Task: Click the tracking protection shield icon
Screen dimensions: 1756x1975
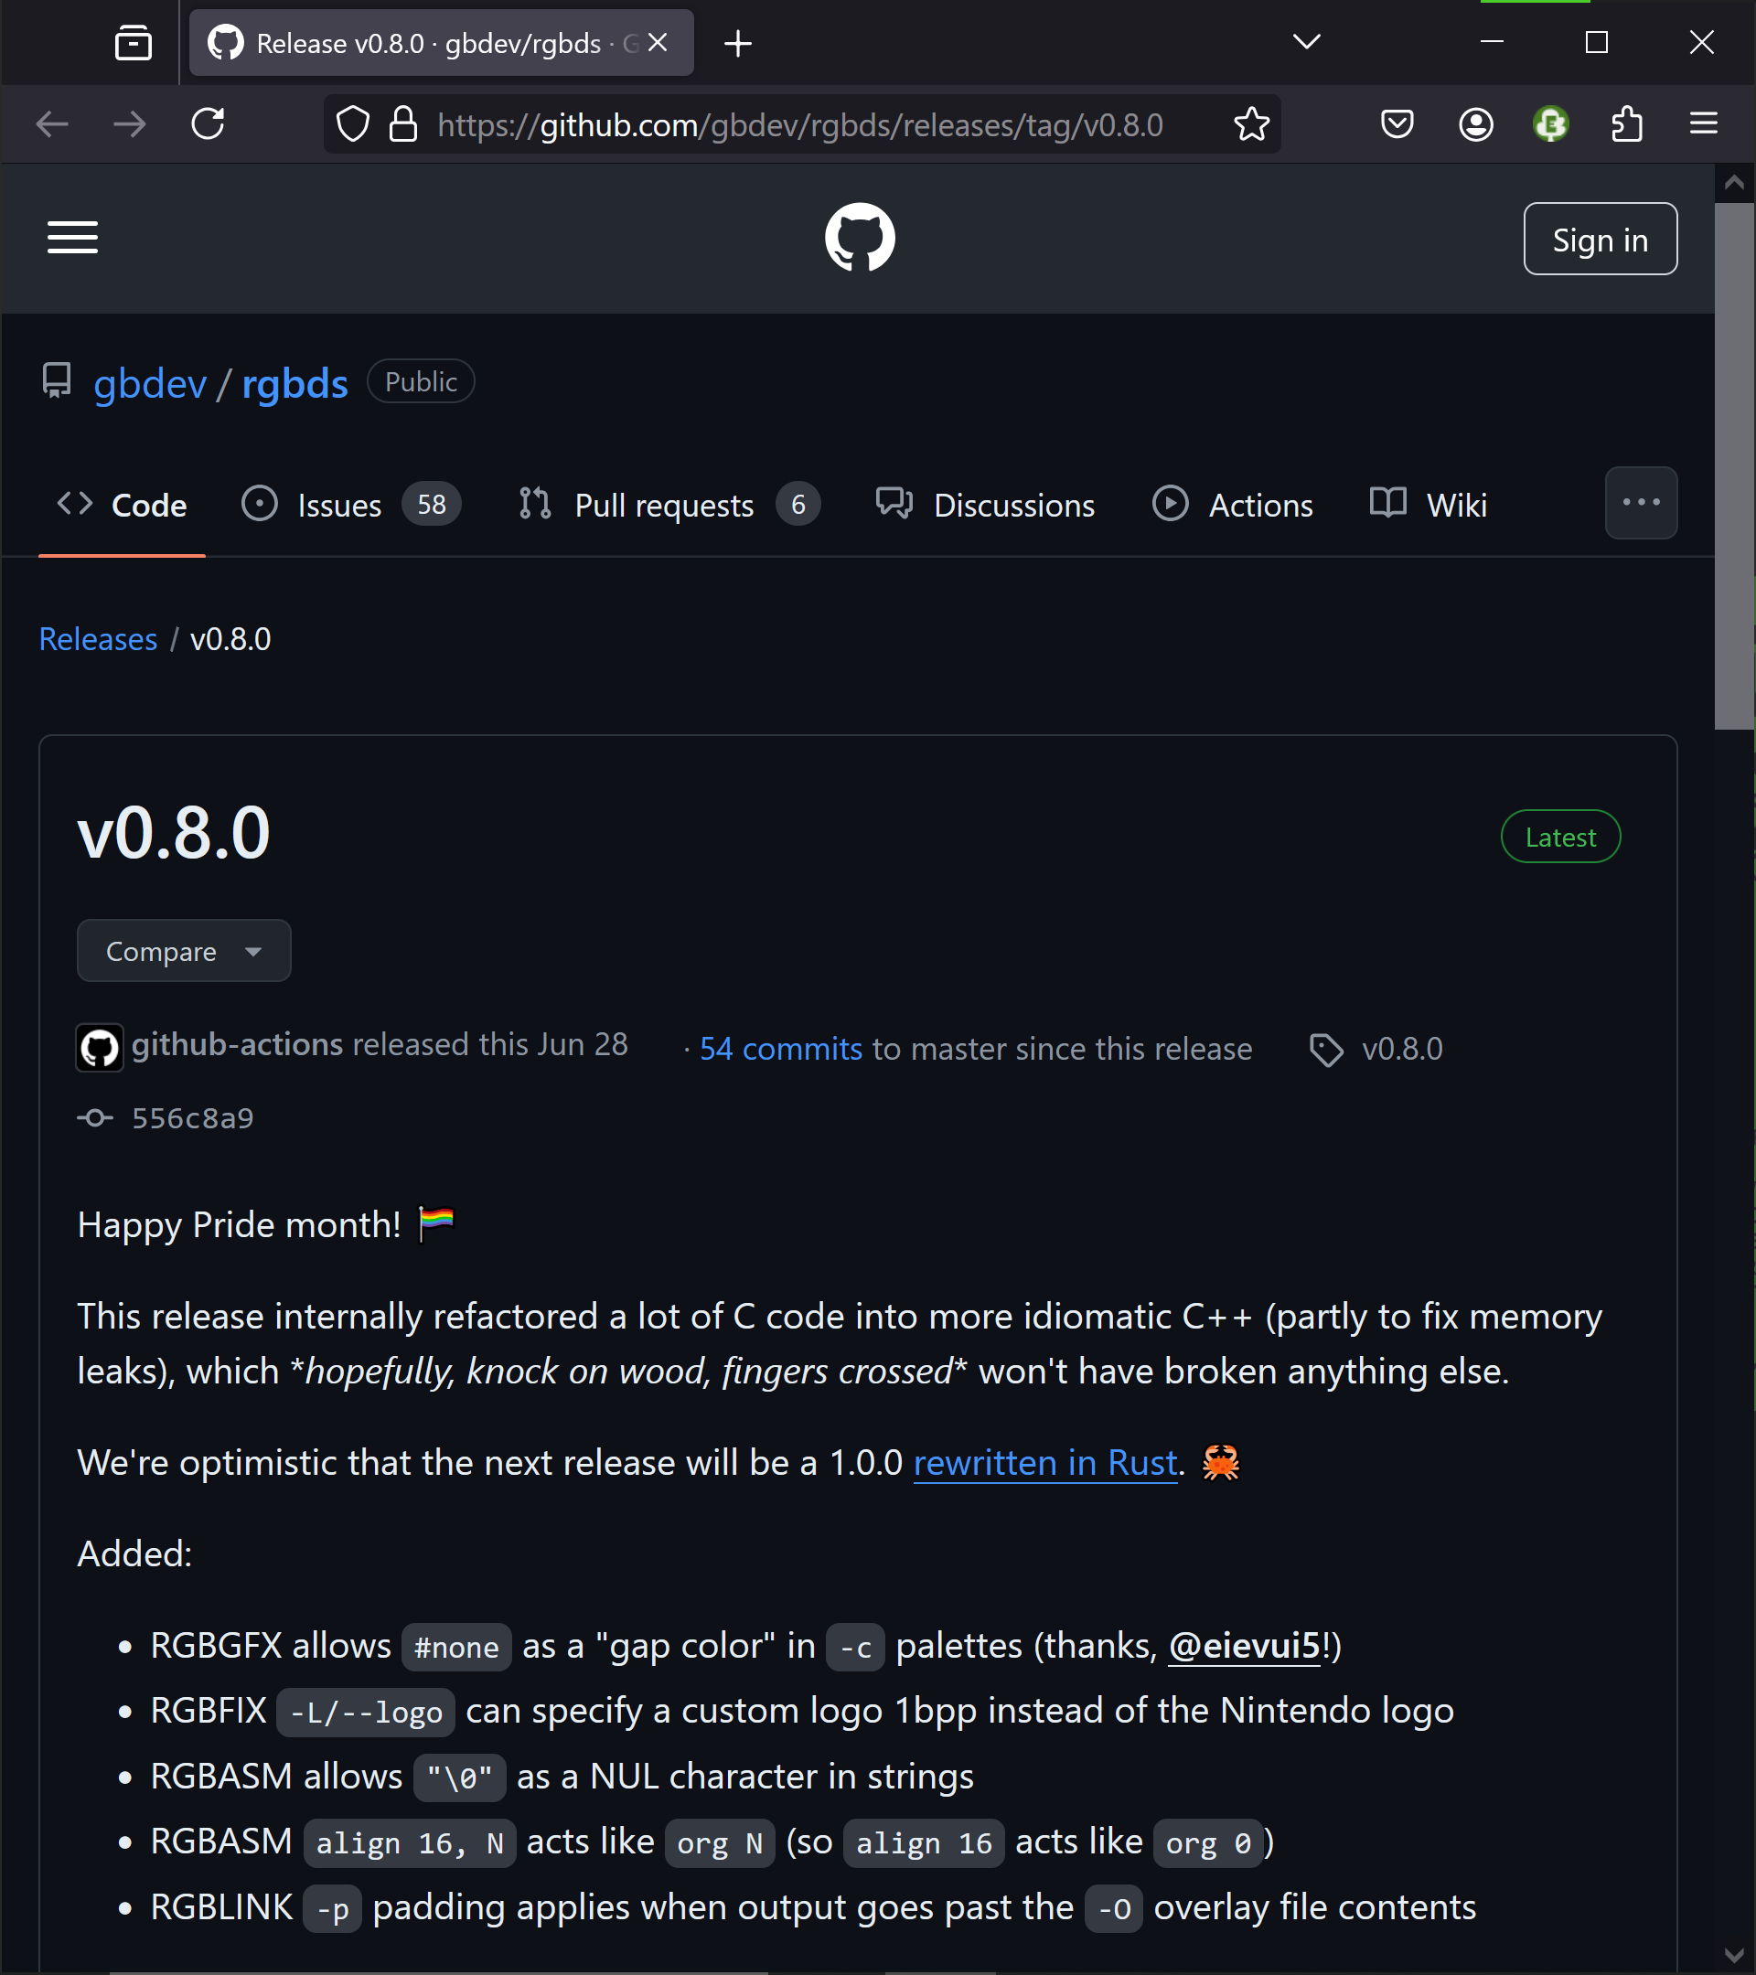Action: [x=353, y=124]
